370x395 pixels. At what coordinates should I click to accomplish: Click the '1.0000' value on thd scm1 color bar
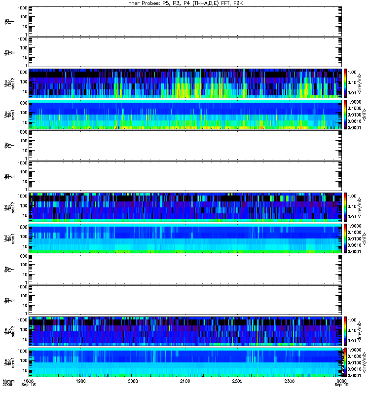354,226
